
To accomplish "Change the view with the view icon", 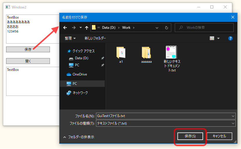I will pyautogui.click(x=212, y=38).
